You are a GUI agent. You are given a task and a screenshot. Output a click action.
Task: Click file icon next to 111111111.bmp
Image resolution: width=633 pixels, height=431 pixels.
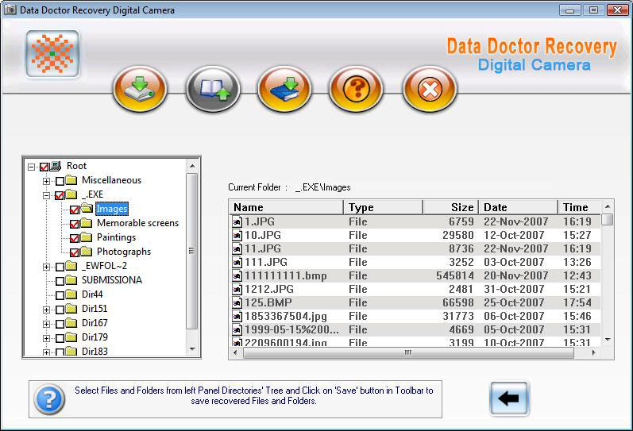(x=237, y=275)
